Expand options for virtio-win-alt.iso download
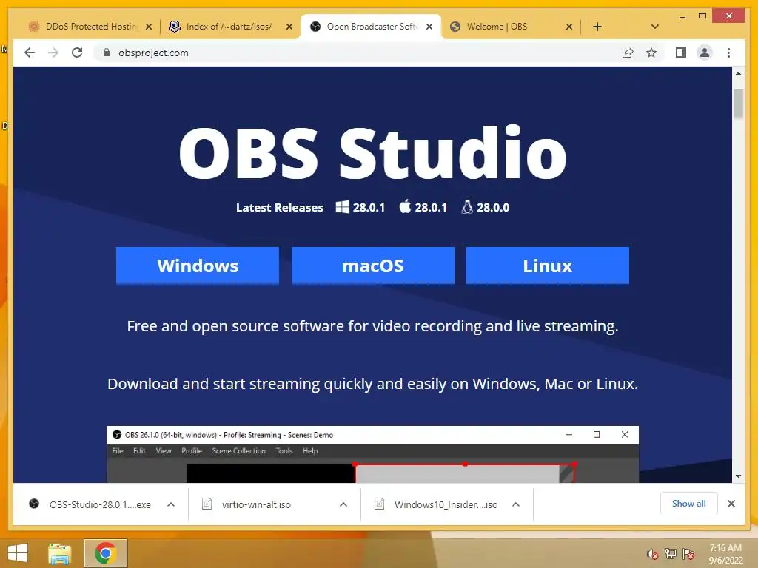This screenshot has height=568, width=758. pos(343,504)
